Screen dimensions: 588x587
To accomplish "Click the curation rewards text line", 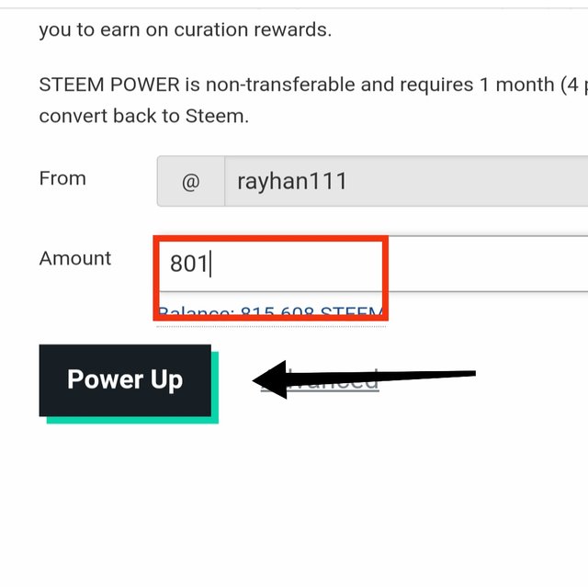I will pyautogui.click(x=186, y=30).
